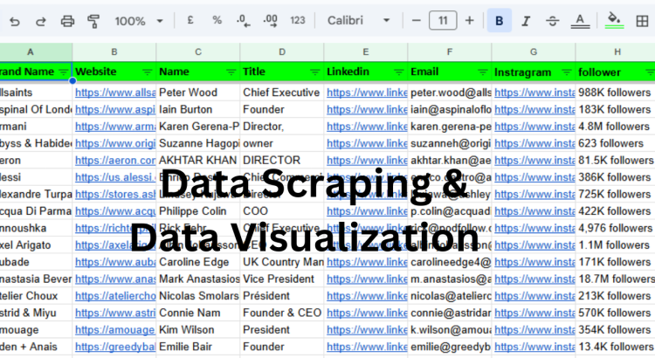Format as percent

click(x=217, y=20)
